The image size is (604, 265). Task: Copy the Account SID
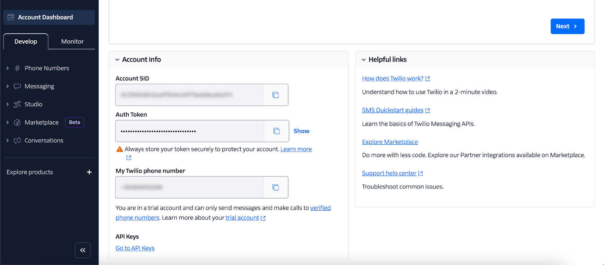click(x=276, y=95)
